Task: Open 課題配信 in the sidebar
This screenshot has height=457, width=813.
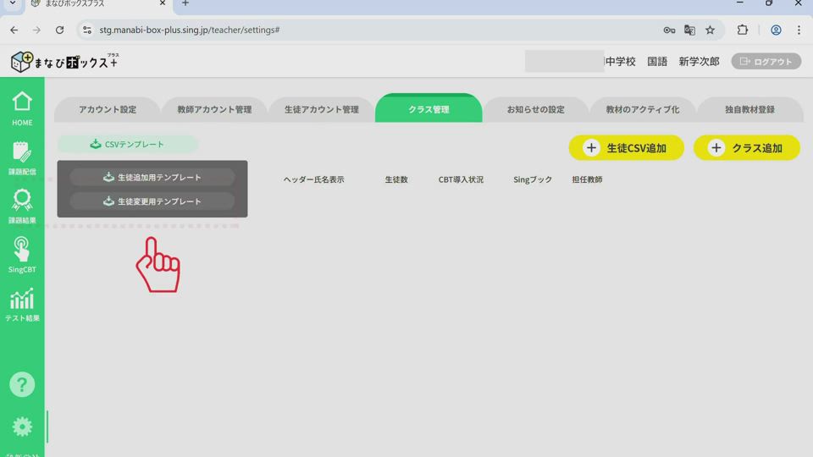Action: coord(22,157)
